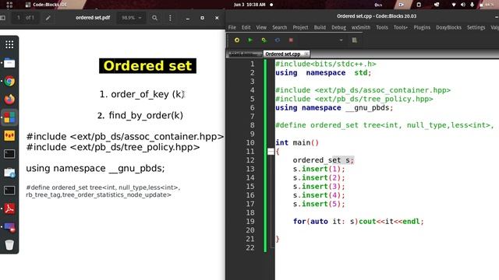This screenshot has height=280, width=499.
Task: Open the wxSmith menu
Action: coord(361,28)
